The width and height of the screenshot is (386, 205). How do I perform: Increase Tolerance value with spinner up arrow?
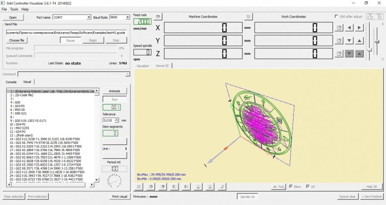tap(117, 119)
